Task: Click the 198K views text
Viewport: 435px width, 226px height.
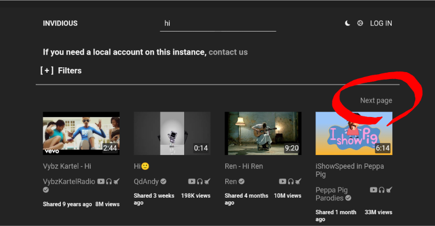Action: pos(195,196)
